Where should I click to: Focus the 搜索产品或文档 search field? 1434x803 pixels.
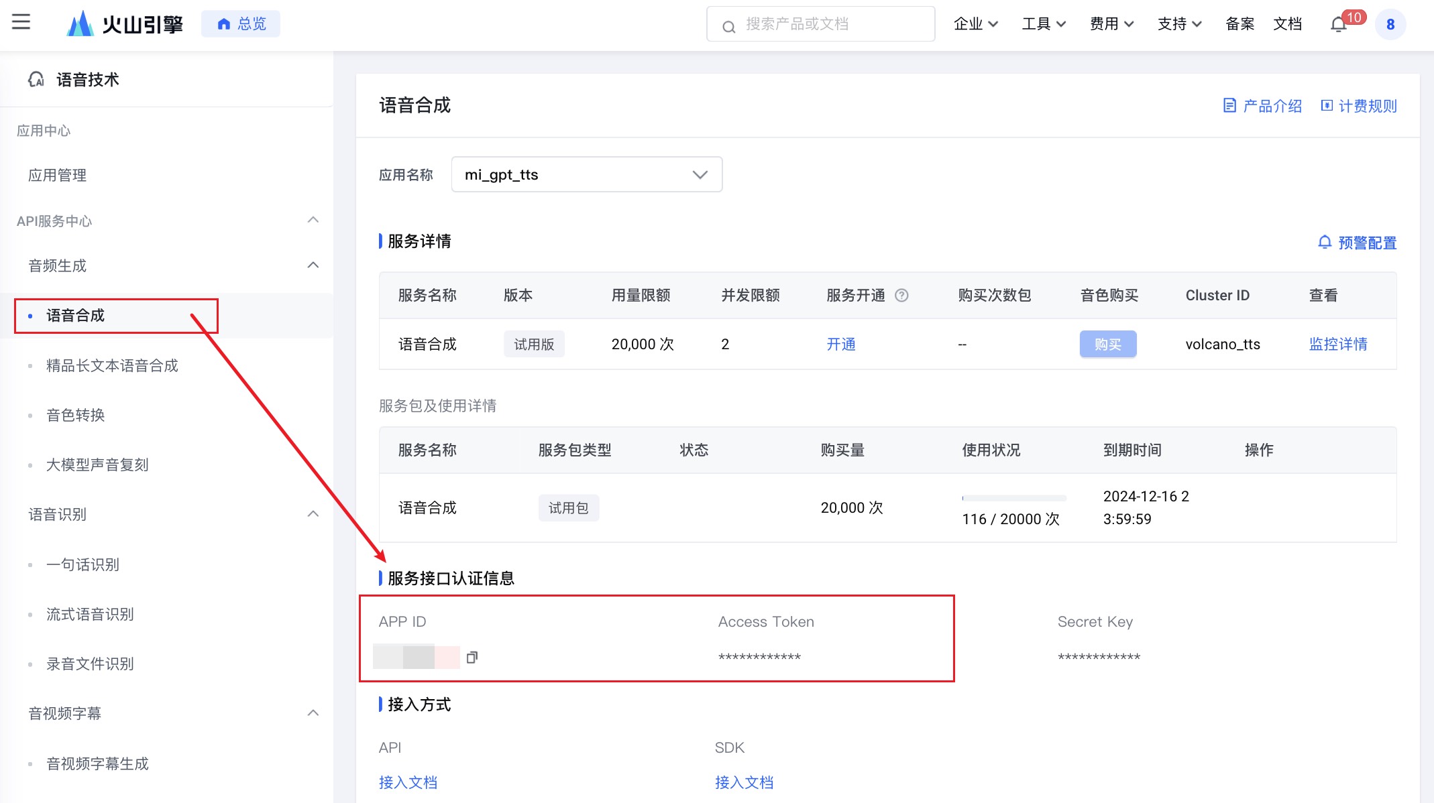coord(821,24)
